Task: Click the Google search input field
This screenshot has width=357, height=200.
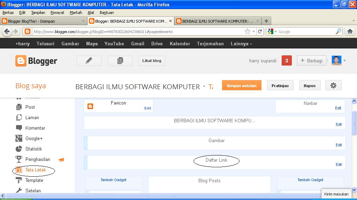Action: point(306,32)
